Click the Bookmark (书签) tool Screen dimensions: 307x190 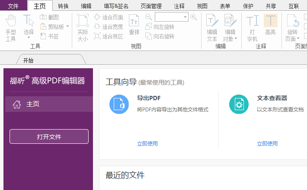49,36
